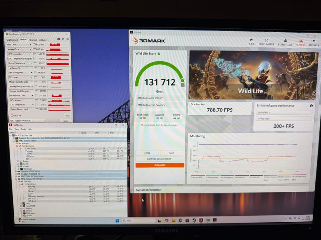The image size is (321, 240).
Task: Open Board Power Draw dropdown in GPU-Z
Action: (x=32, y=96)
